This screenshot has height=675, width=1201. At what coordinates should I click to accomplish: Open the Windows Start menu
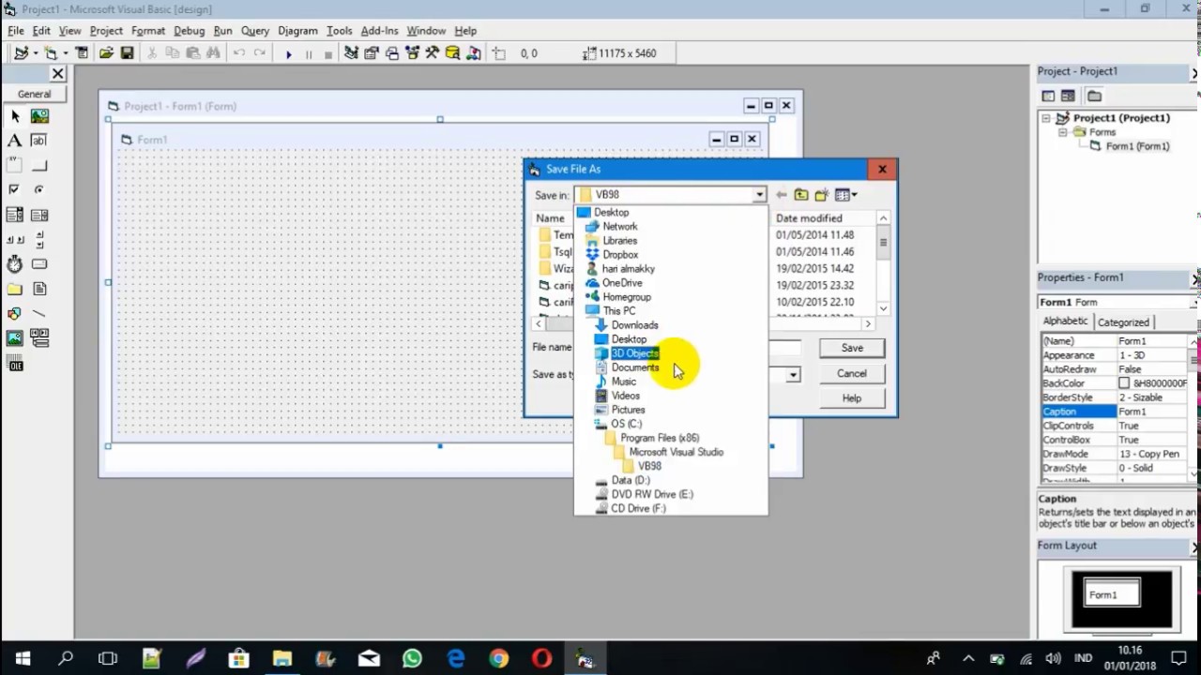pos(22,659)
